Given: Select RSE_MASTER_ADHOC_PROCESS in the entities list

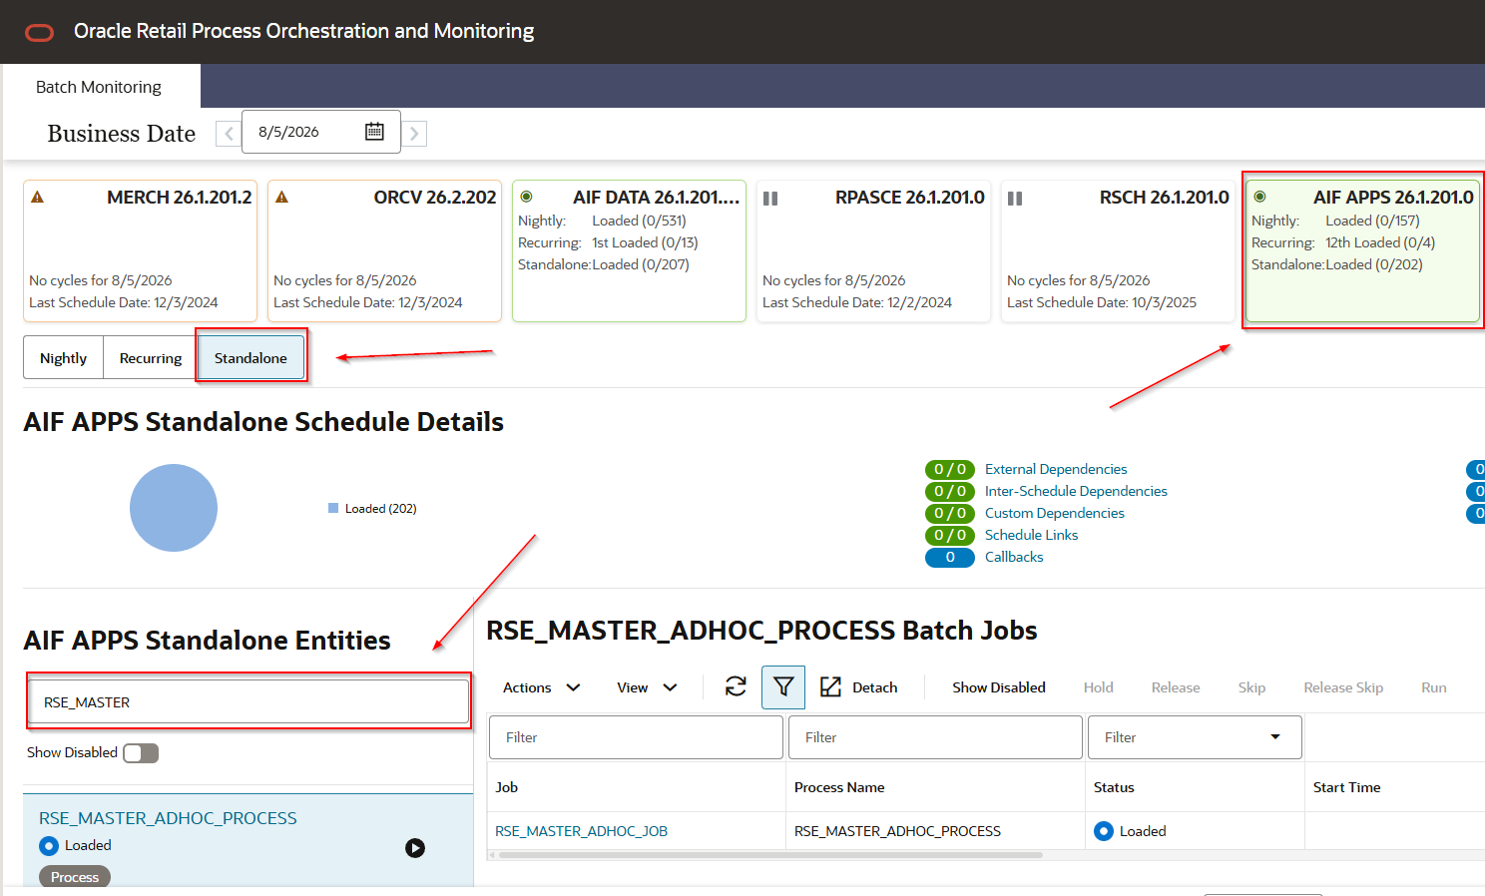Looking at the screenshot, I should click(x=168, y=818).
